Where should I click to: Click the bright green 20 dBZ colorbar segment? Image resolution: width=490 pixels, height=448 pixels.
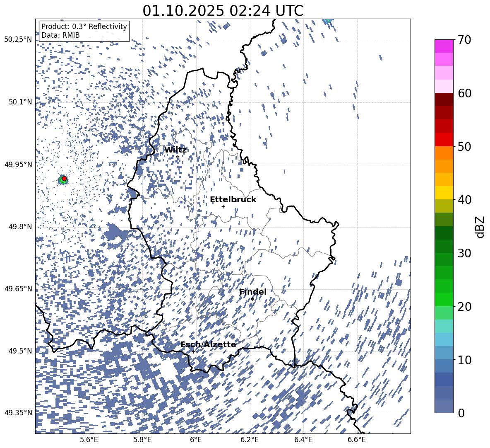coord(444,299)
